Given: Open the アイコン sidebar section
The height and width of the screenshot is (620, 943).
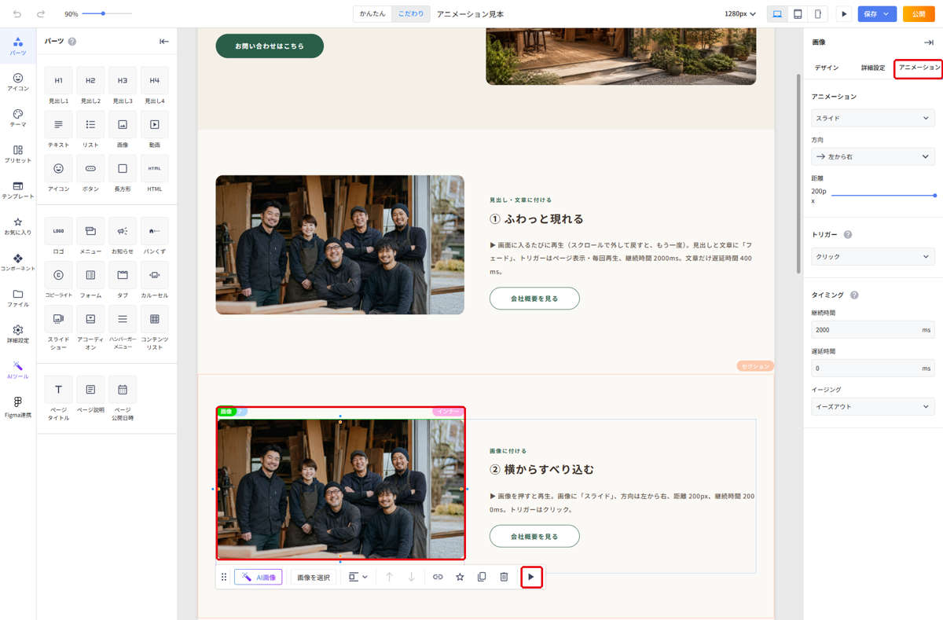Looking at the screenshot, I should pos(18,82).
